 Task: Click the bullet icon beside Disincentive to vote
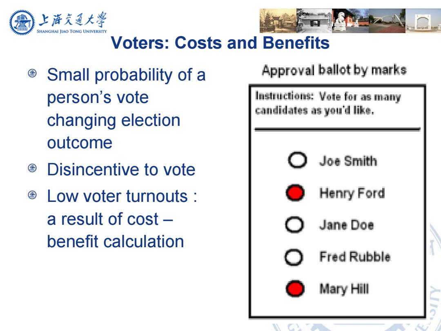click(x=32, y=168)
